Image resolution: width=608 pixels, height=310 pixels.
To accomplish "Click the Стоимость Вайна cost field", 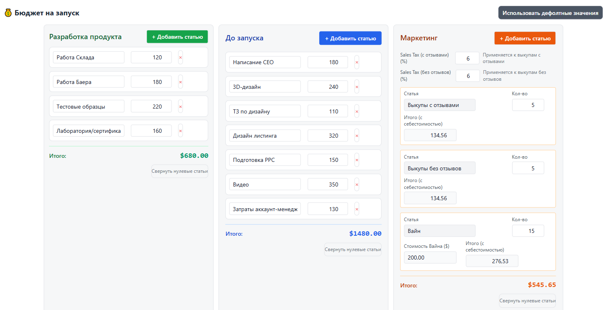I will (430, 258).
